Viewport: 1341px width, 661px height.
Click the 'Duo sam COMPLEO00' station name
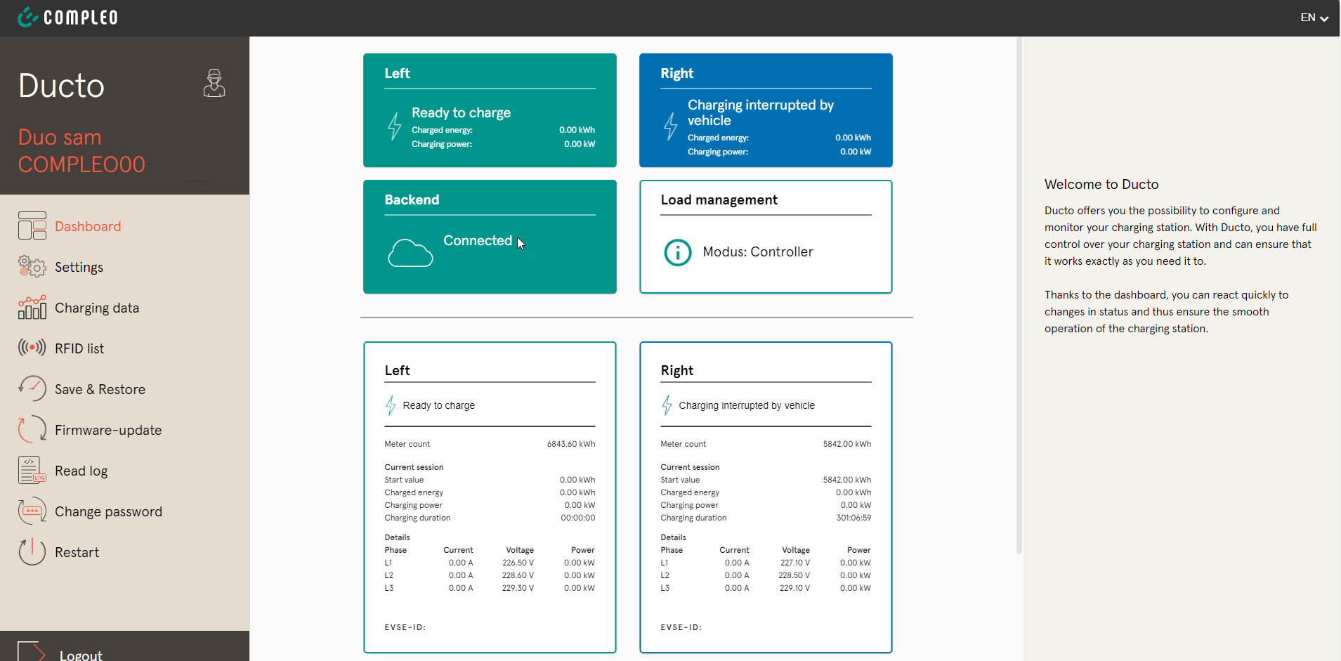coord(81,150)
